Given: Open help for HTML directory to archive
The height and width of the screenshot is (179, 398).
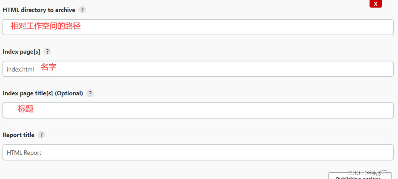Looking at the screenshot, I should tap(82, 10).
